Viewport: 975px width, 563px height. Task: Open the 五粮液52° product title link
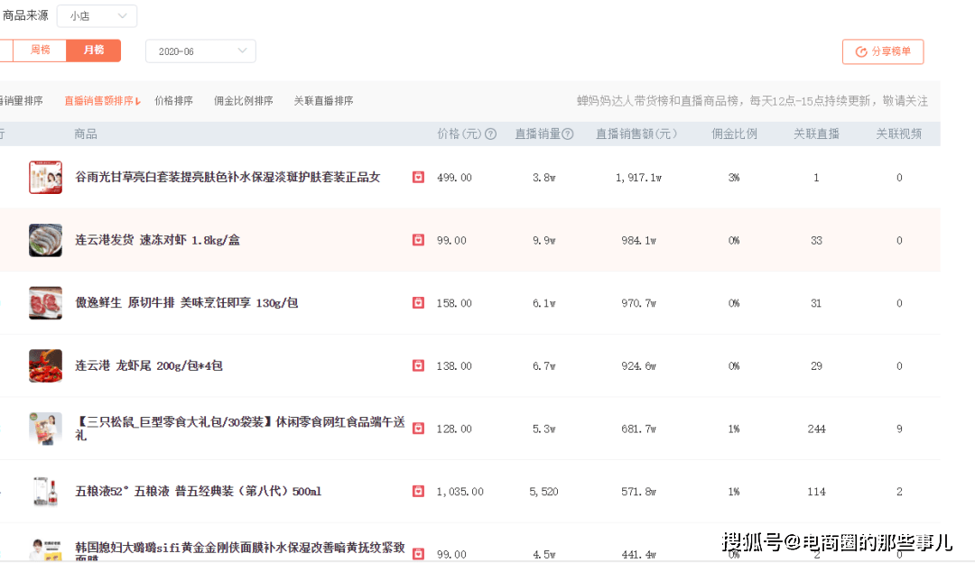tap(198, 492)
